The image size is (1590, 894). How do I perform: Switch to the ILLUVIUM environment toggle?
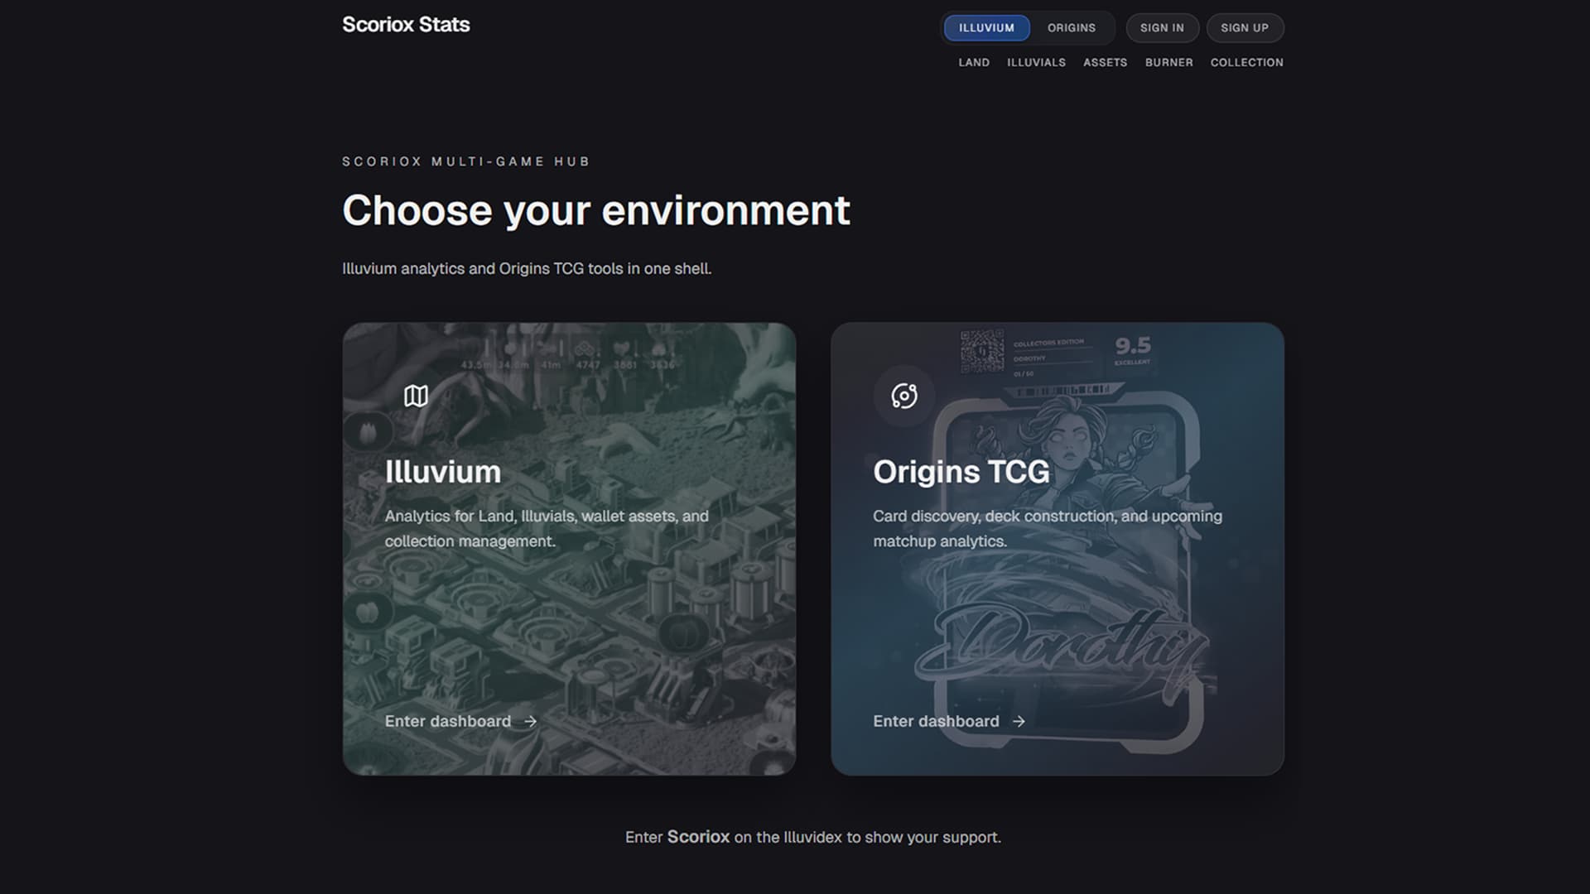986,28
